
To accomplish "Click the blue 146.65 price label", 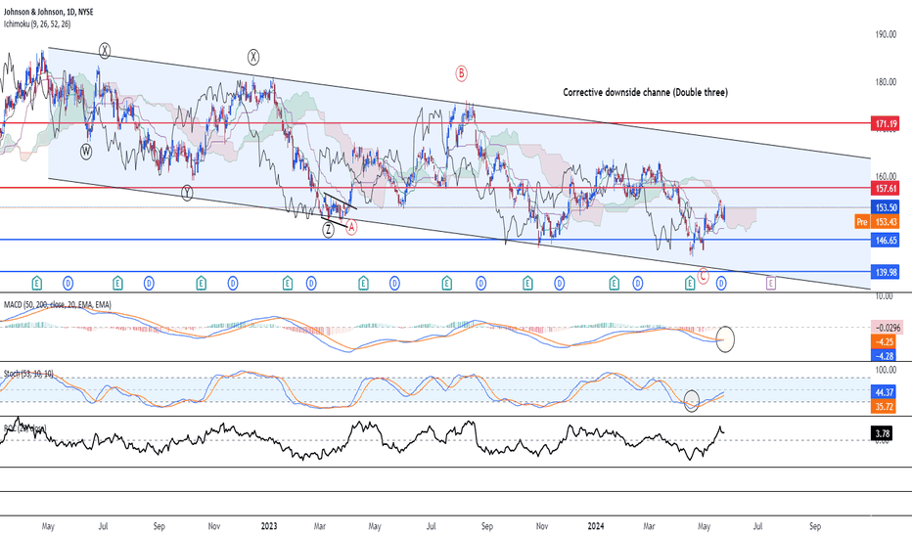I will point(885,240).
